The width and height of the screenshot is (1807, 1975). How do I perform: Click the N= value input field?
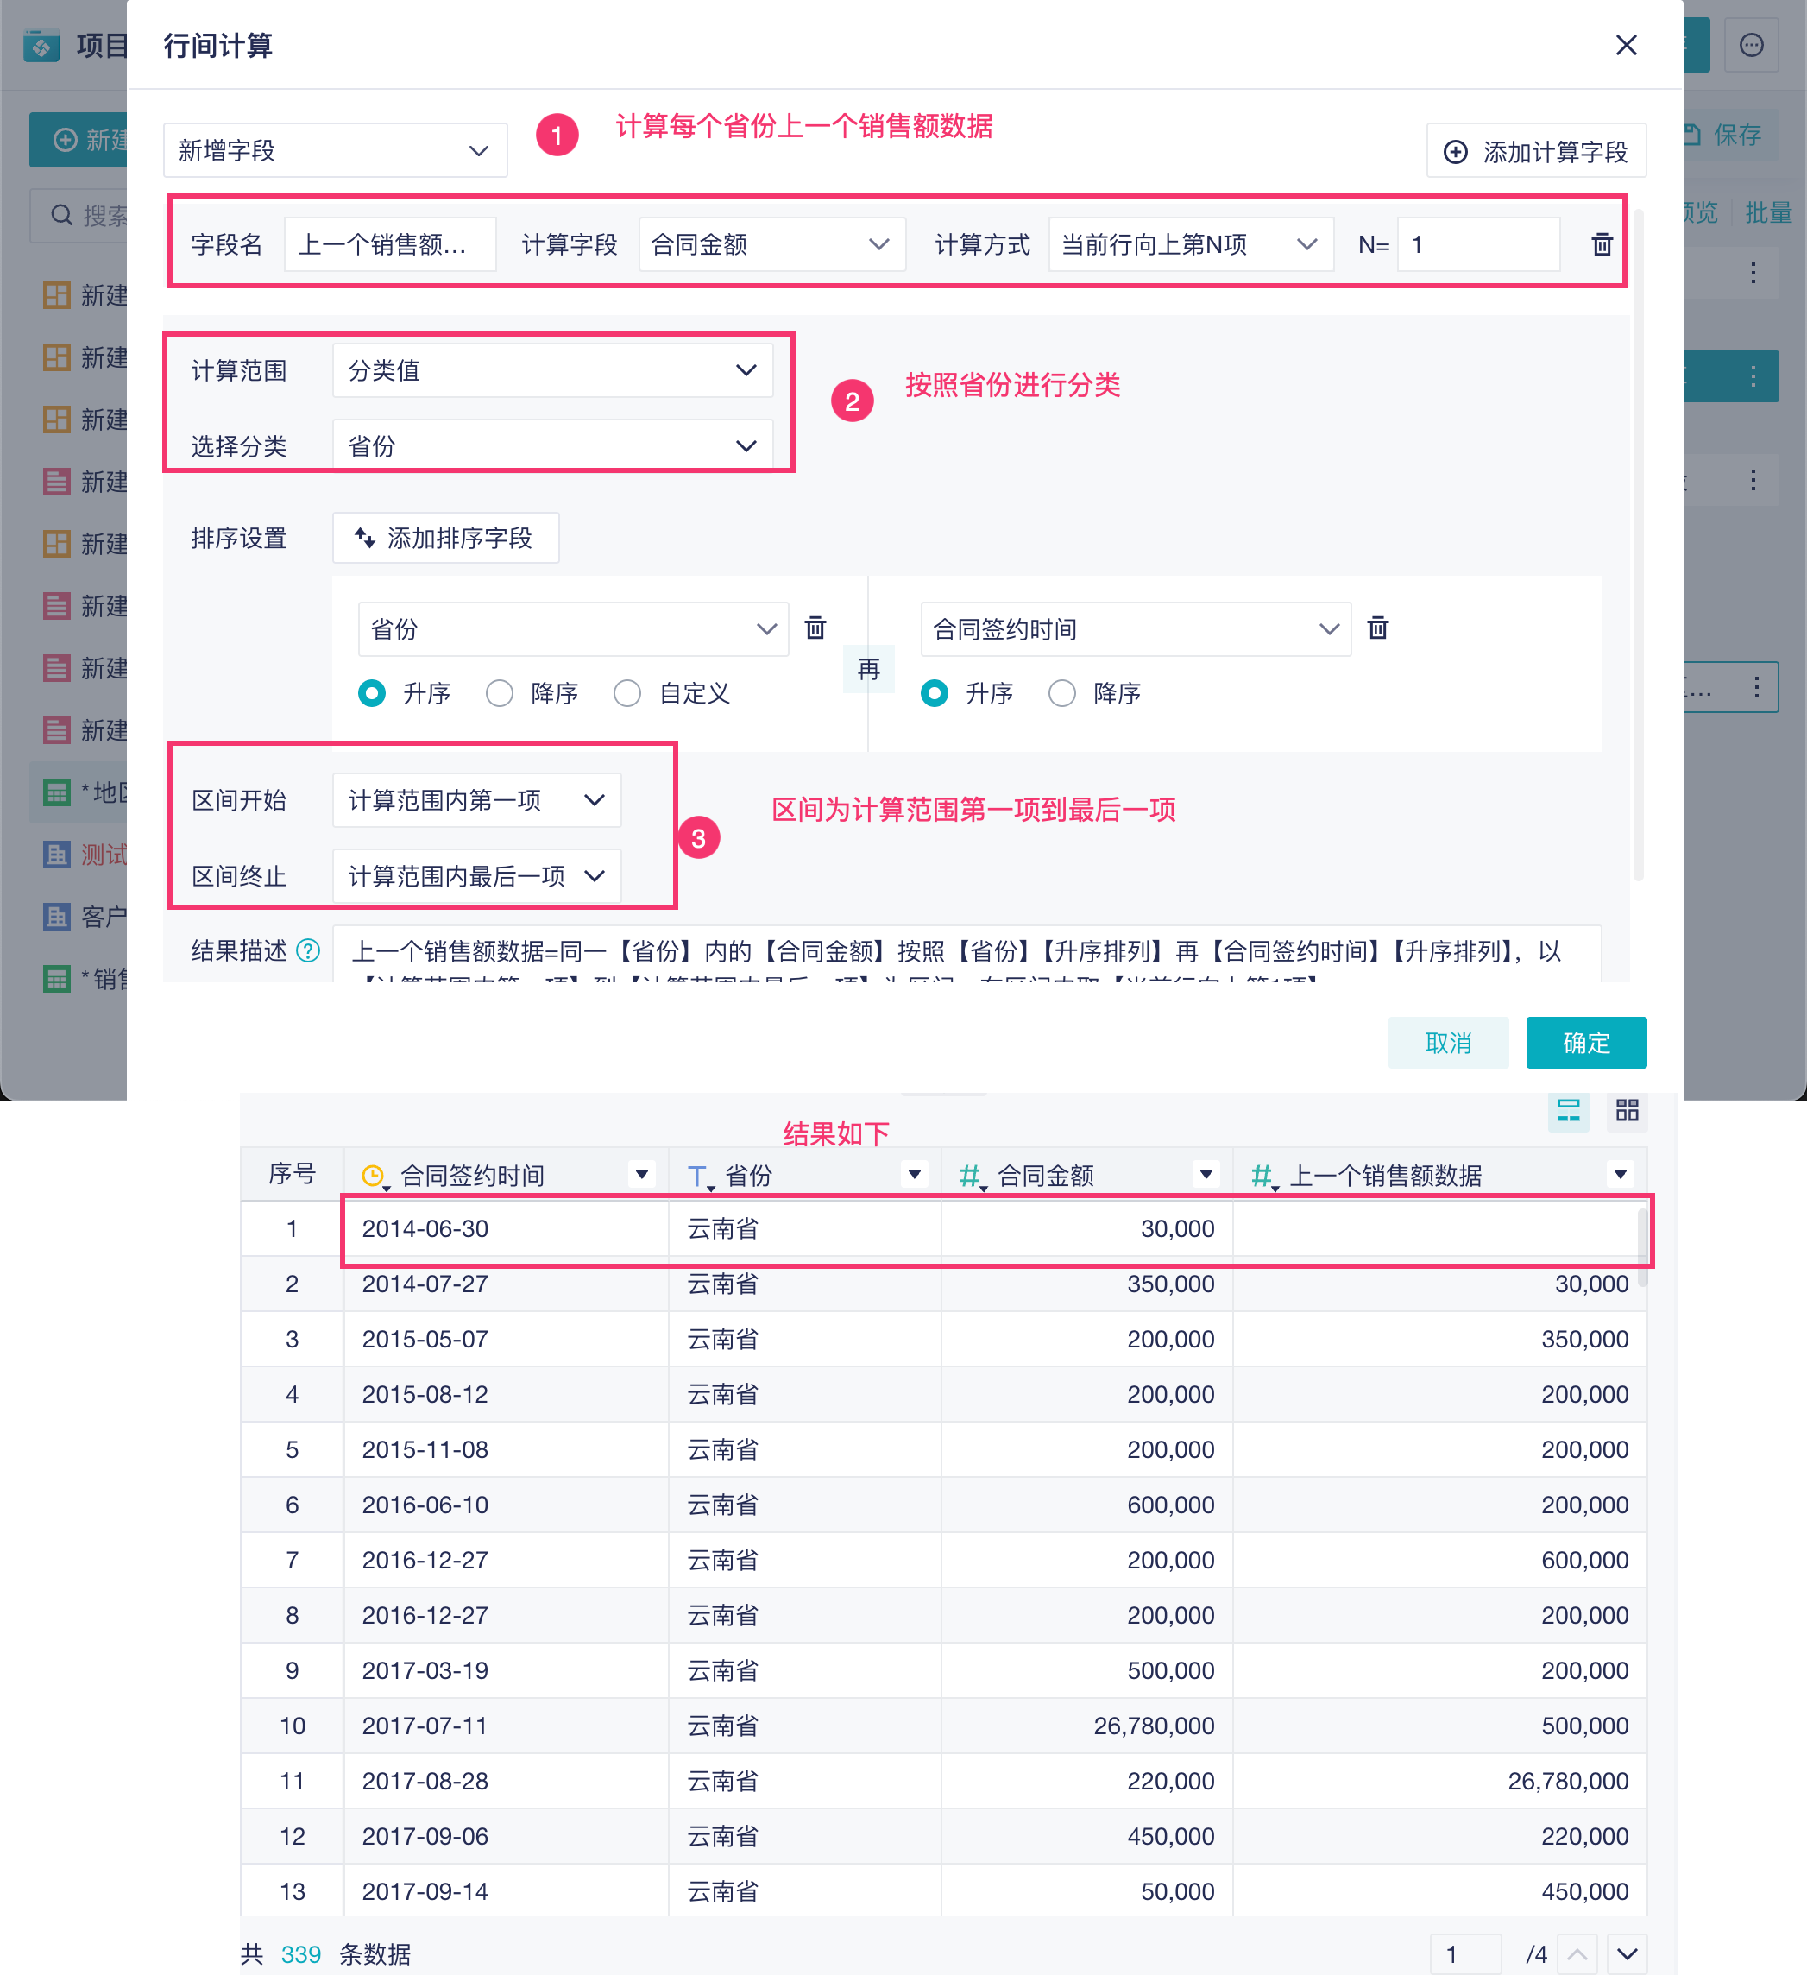[x=1477, y=245]
